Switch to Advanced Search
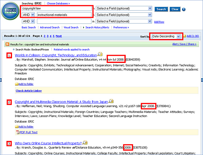The width and height of the screenshot is (203, 155). [x=50, y=27]
